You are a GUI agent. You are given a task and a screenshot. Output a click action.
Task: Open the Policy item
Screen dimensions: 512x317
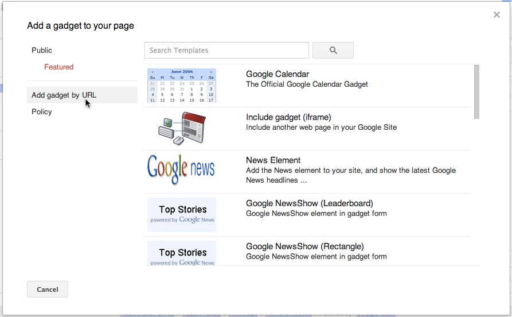[x=42, y=111]
